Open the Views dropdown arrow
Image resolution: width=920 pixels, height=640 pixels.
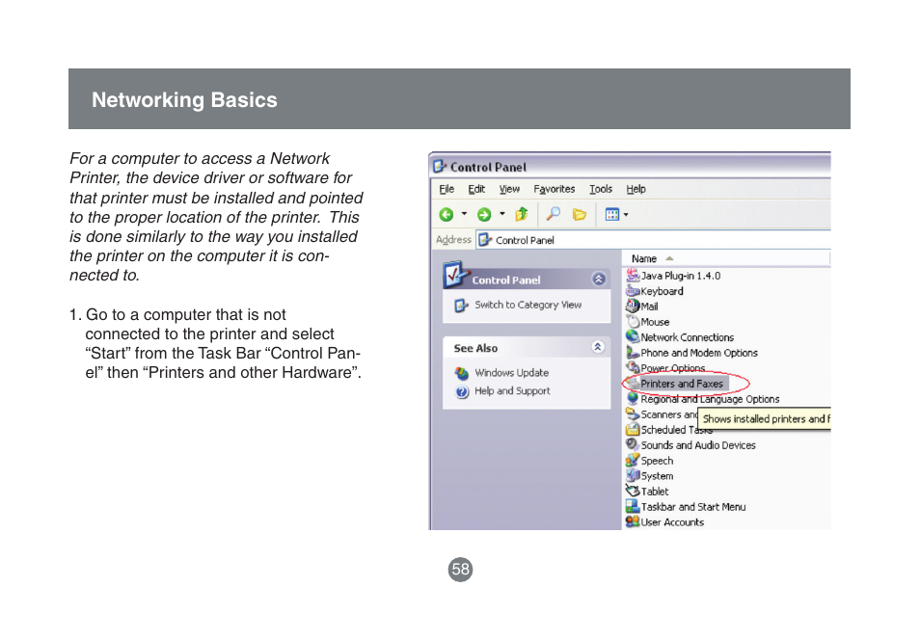coord(626,215)
